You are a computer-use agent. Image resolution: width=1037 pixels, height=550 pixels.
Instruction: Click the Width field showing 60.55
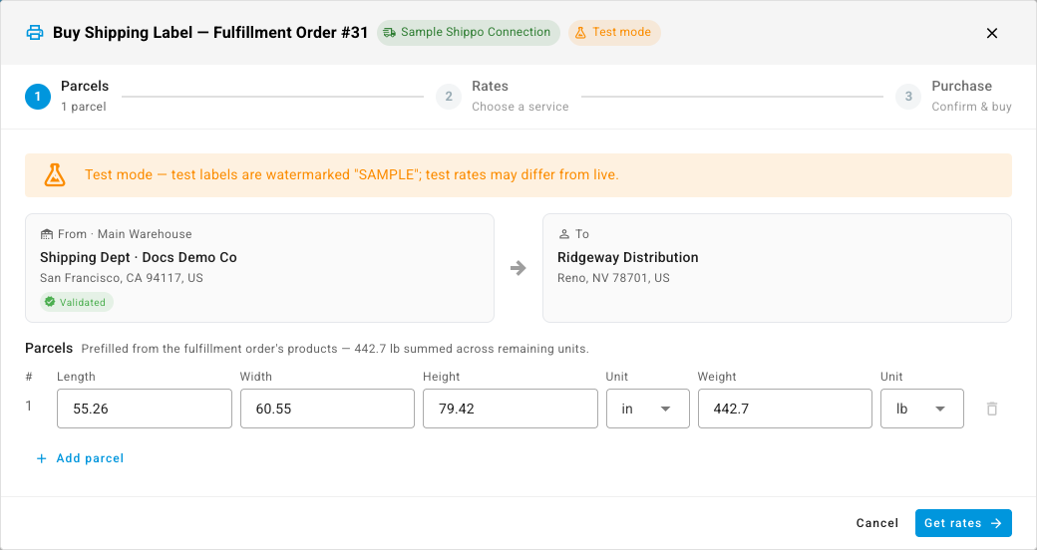pos(327,409)
